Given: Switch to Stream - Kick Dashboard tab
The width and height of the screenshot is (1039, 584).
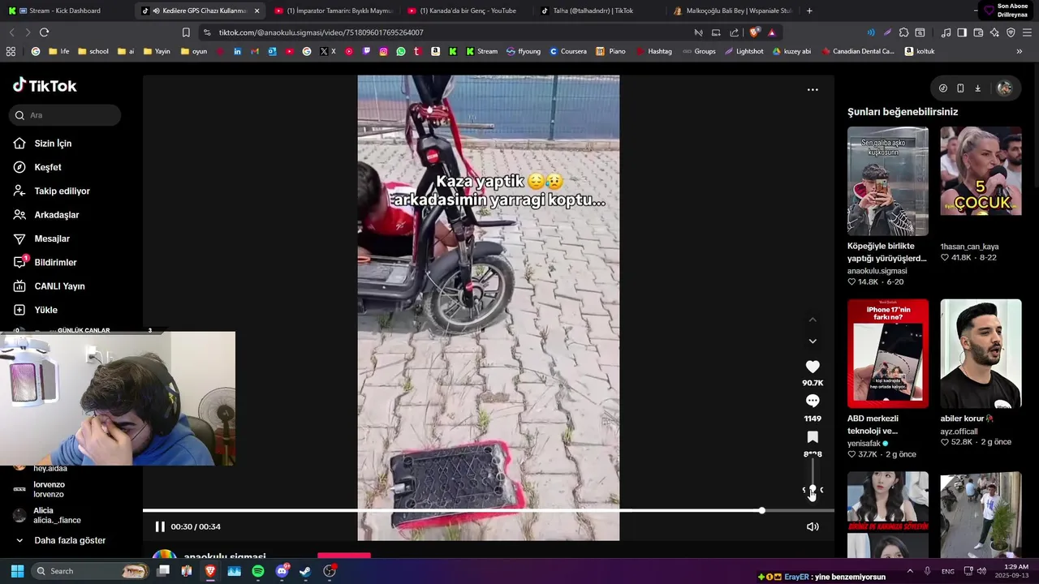Looking at the screenshot, I should (65, 11).
